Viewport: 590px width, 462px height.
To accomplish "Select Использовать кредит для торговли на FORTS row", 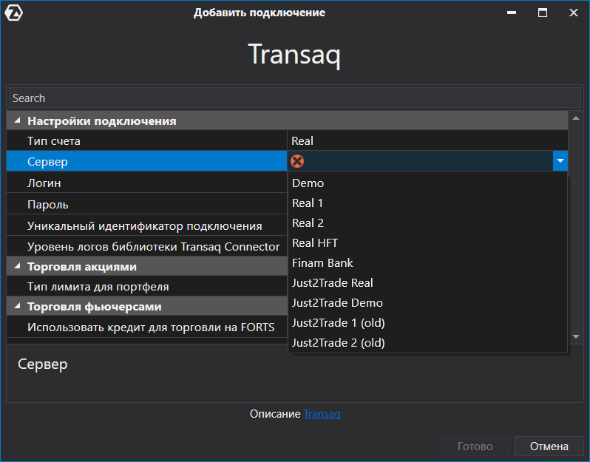I will [x=146, y=327].
